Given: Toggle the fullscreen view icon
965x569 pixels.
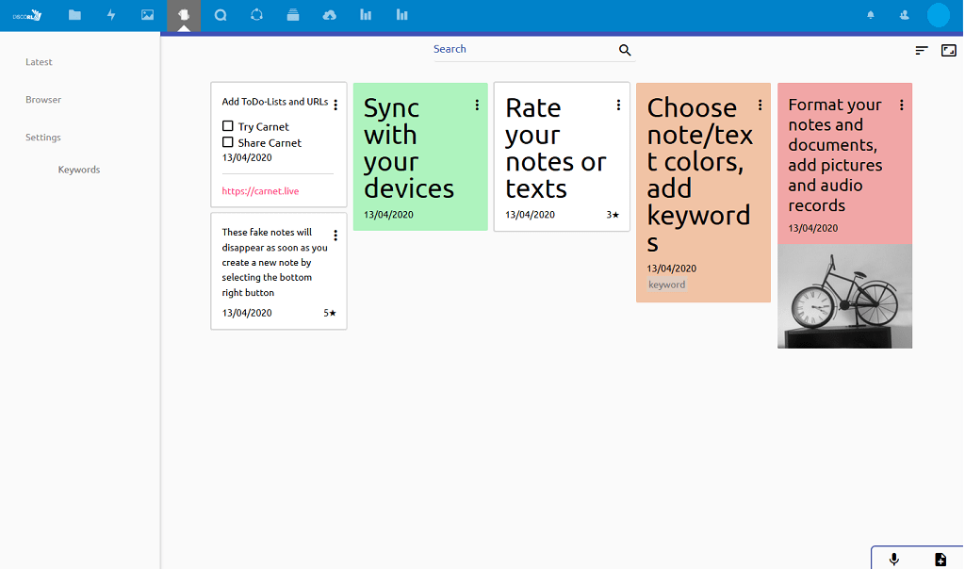Looking at the screenshot, I should 949,50.
